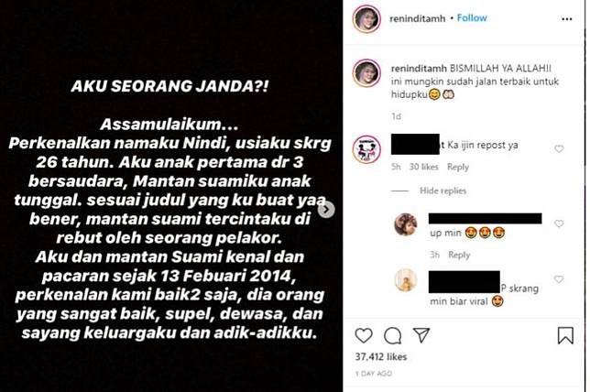The height and width of the screenshot is (392, 590).
Task: Like the 'up min' reply comment
Action: pyautogui.click(x=559, y=223)
